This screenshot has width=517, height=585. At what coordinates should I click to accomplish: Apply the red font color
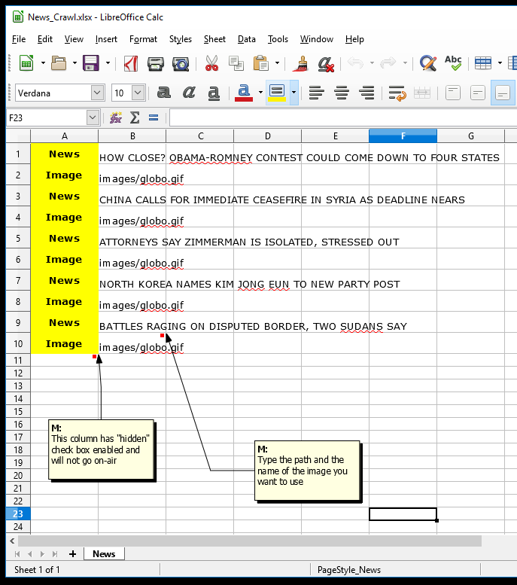tap(243, 93)
